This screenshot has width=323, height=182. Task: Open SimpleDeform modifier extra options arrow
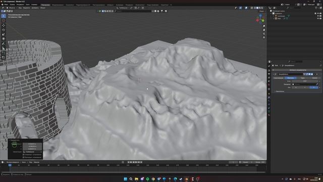(x=314, y=74)
